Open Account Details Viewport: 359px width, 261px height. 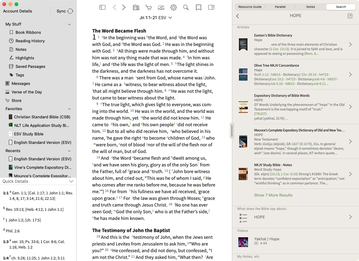[17, 11]
